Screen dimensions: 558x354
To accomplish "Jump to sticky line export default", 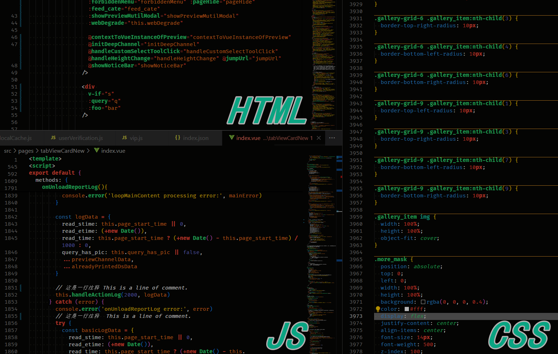I will [55, 173].
